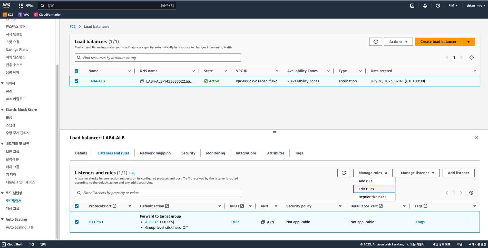This screenshot has width=488, height=248.
Task: Open EC2 shortcut in favorites bar
Action: [8, 15]
